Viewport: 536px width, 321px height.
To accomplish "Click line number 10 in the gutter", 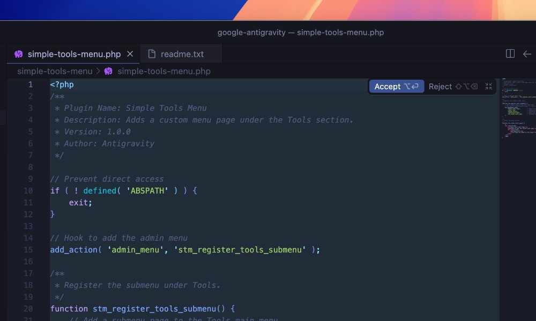I will (x=27, y=190).
